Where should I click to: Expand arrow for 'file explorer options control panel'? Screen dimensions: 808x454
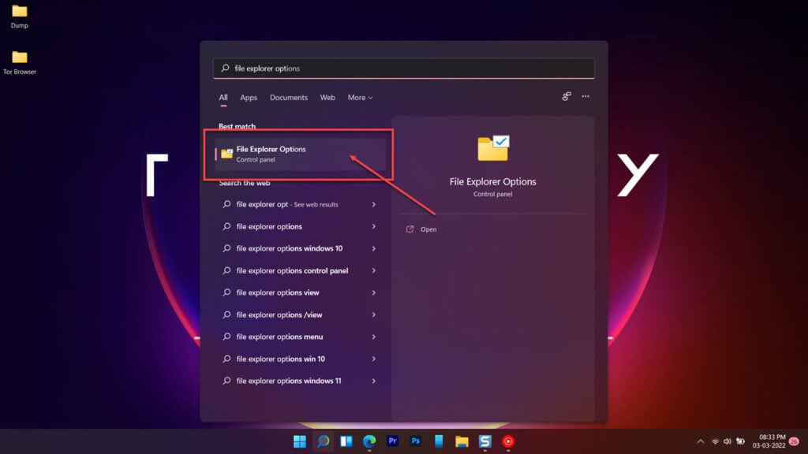373,271
